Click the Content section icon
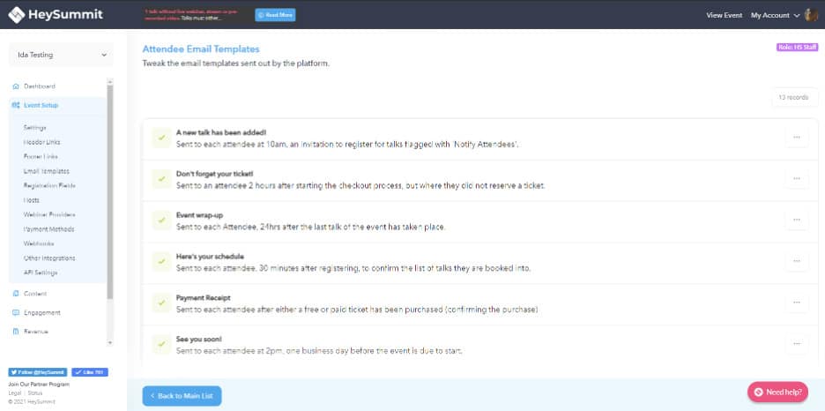Screen dimensions: 825x411 coord(16,294)
